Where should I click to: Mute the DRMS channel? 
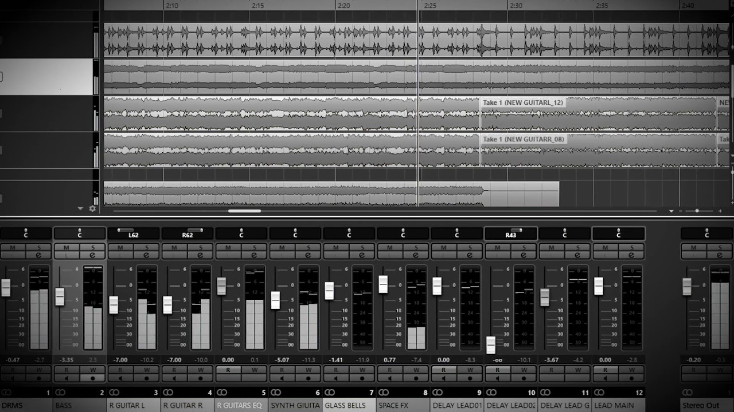[x=13, y=247]
